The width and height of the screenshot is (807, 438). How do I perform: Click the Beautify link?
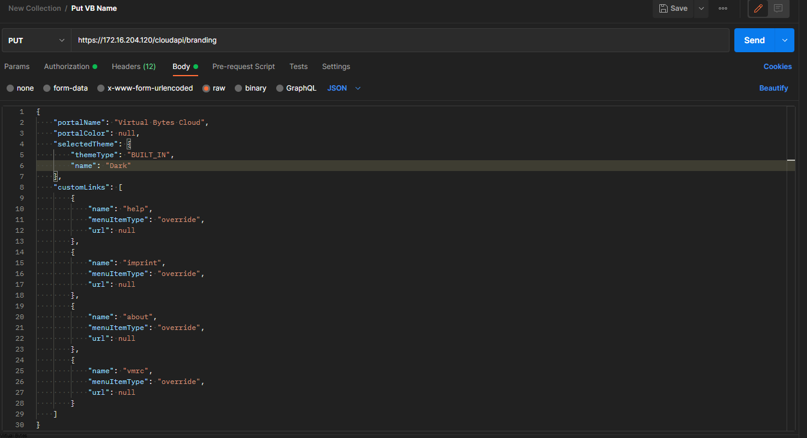pyautogui.click(x=773, y=88)
